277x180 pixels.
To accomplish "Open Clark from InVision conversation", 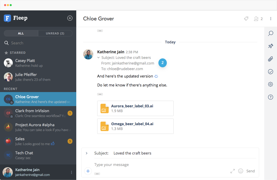I will pos(38,113).
